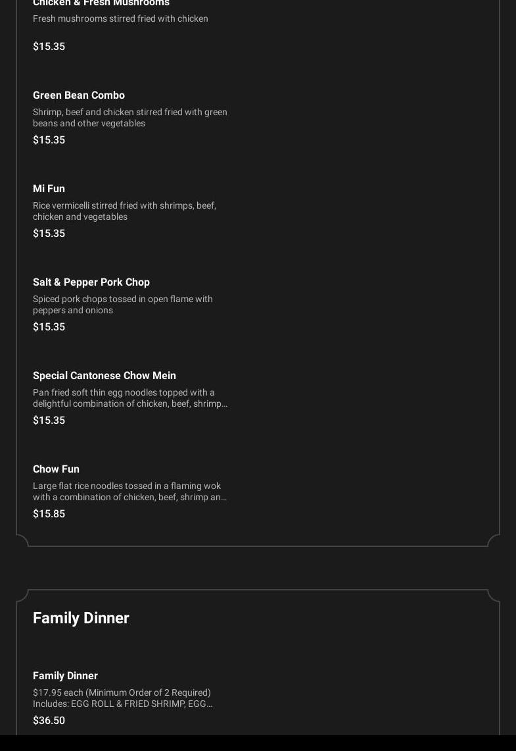Expand the truncated Chow Fun description
Viewport: 516px width, 751px height.
point(129,491)
